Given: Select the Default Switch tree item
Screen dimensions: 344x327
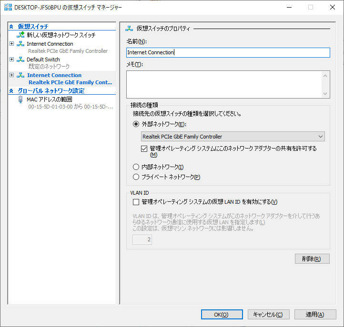Looking at the screenshot, I should pos(43,59).
